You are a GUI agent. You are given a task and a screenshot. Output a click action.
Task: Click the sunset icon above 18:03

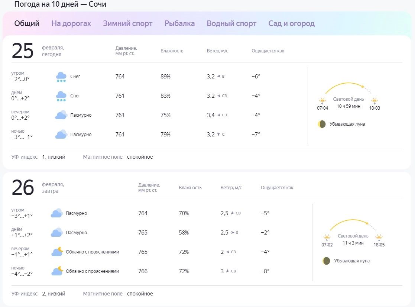tap(375, 100)
